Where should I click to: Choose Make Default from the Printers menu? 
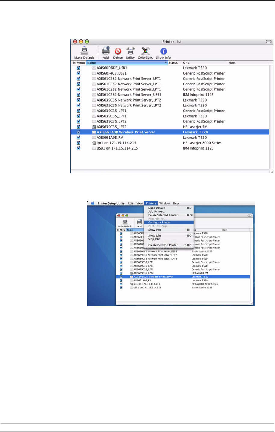click(x=169, y=208)
